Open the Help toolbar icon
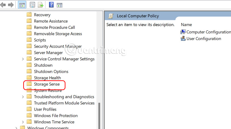This screenshot has height=129, width=231. pos(51,5)
